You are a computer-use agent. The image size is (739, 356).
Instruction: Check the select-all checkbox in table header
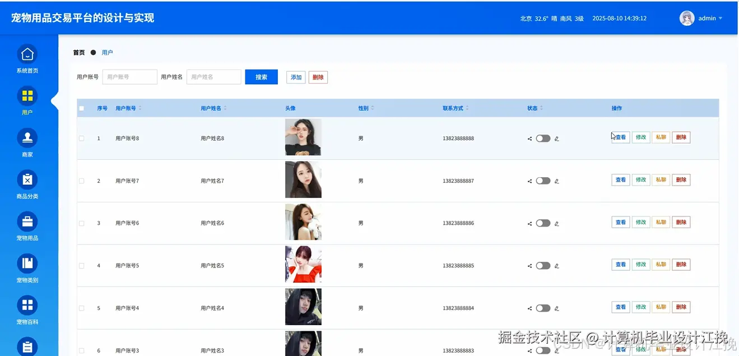coord(81,108)
